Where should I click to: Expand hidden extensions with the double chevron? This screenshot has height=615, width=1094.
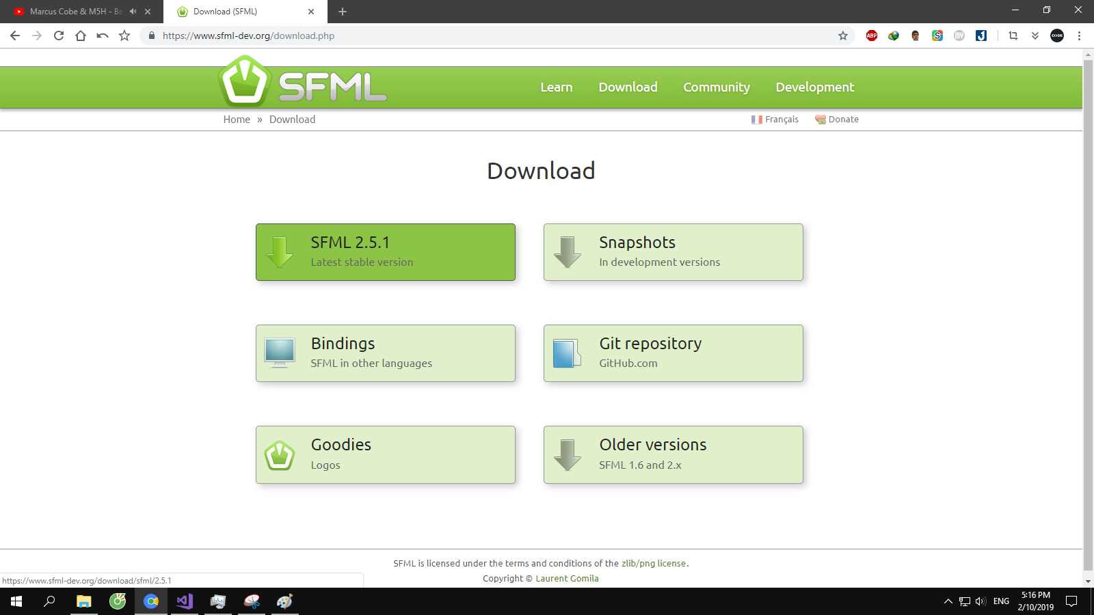(x=1035, y=36)
